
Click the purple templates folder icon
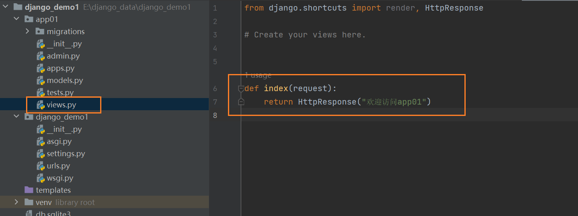(x=29, y=190)
